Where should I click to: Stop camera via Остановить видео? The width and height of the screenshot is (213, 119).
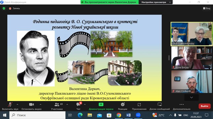31,106
